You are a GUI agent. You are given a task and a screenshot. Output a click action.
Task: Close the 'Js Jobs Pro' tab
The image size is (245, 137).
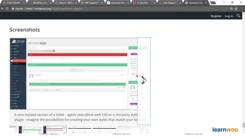coord(154,3)
